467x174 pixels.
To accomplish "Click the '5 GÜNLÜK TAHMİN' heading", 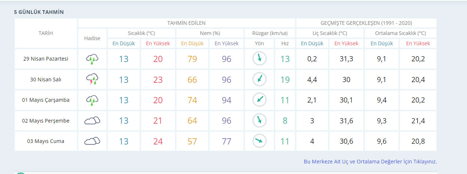I will (39, 12).
